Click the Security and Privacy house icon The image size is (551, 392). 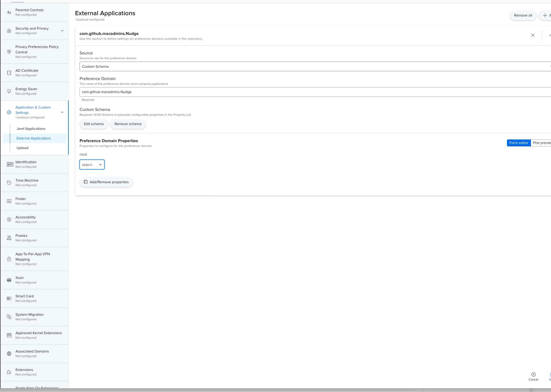coord(9,31)
